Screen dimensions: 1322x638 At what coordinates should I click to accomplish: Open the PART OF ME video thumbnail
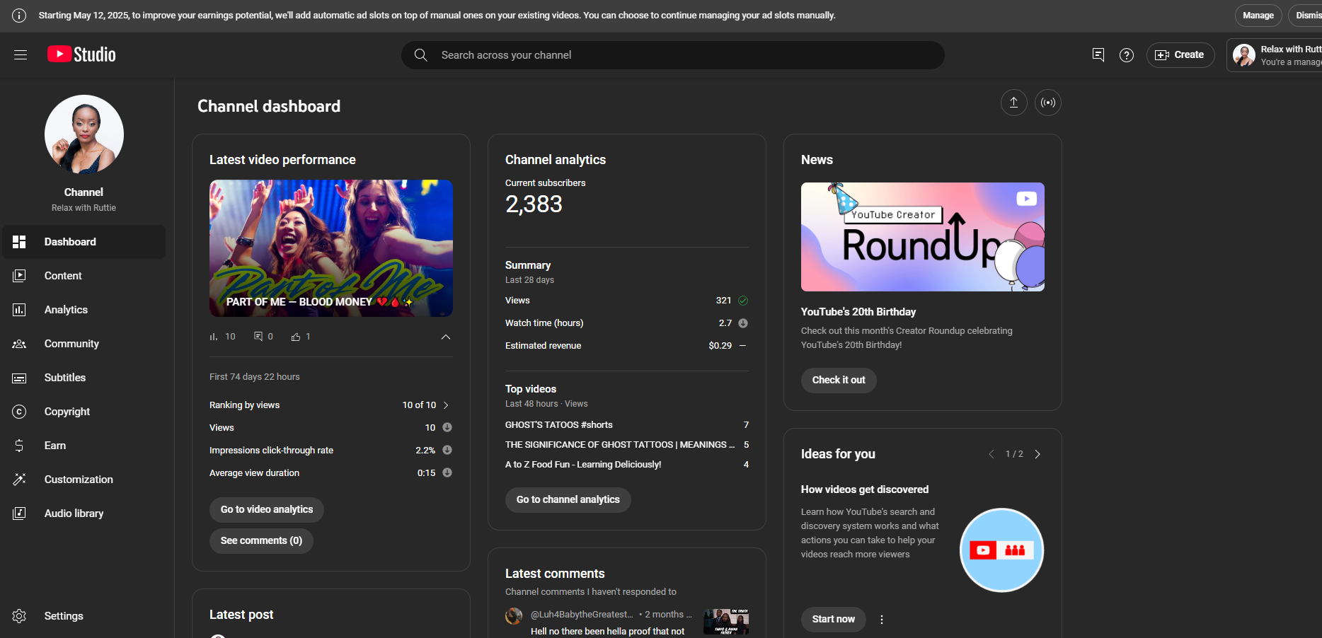(331, 248)
